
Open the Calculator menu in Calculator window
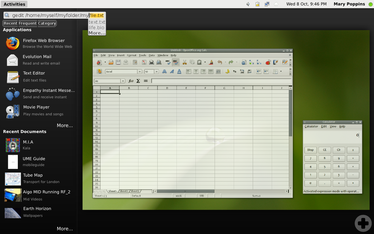pyautogui.click(x=311, y=127)
